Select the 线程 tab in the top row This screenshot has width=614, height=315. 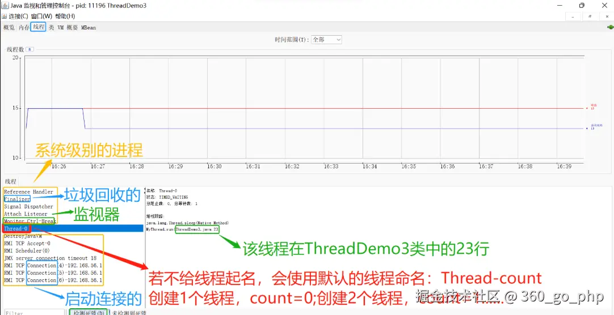coord(39,27)
